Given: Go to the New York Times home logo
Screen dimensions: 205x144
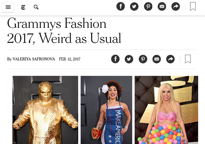Looking at the screenshot, I should (x=23, y=7).
